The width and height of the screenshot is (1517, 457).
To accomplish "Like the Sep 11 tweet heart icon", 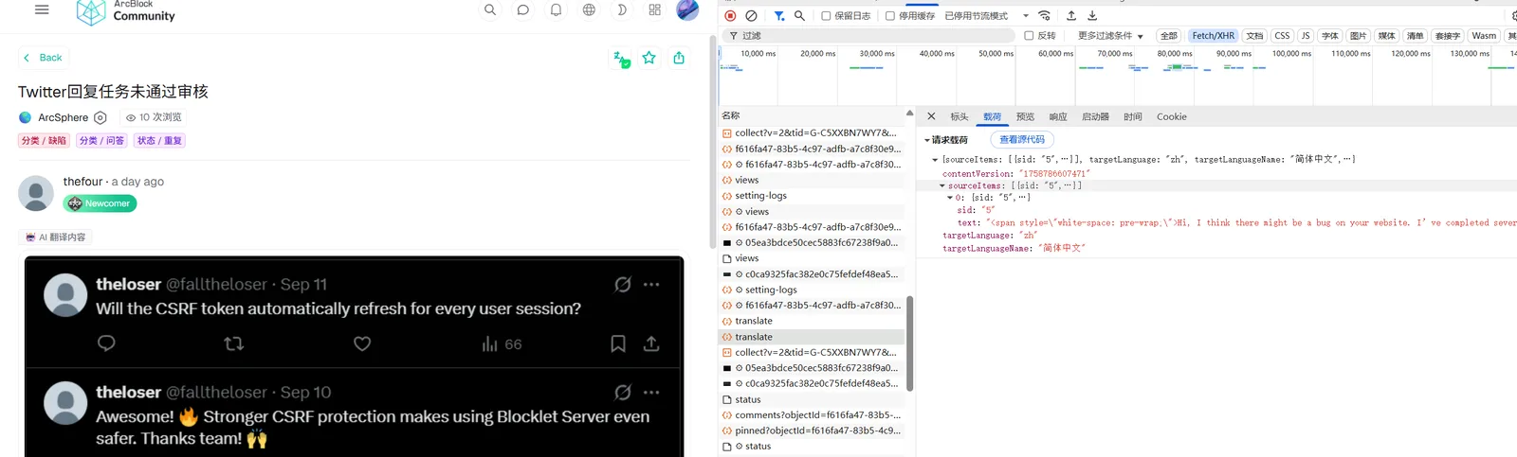I will tap(362, 343).
